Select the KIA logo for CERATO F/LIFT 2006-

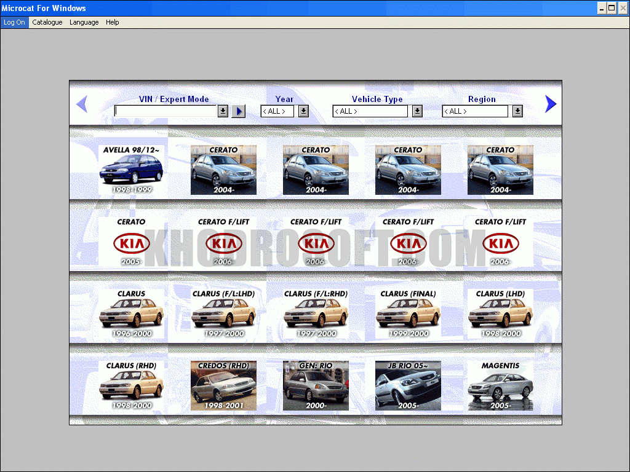pos(223,243)
